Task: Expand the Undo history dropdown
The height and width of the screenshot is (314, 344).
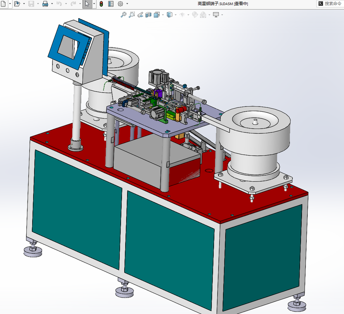Action: click(66, 4)
